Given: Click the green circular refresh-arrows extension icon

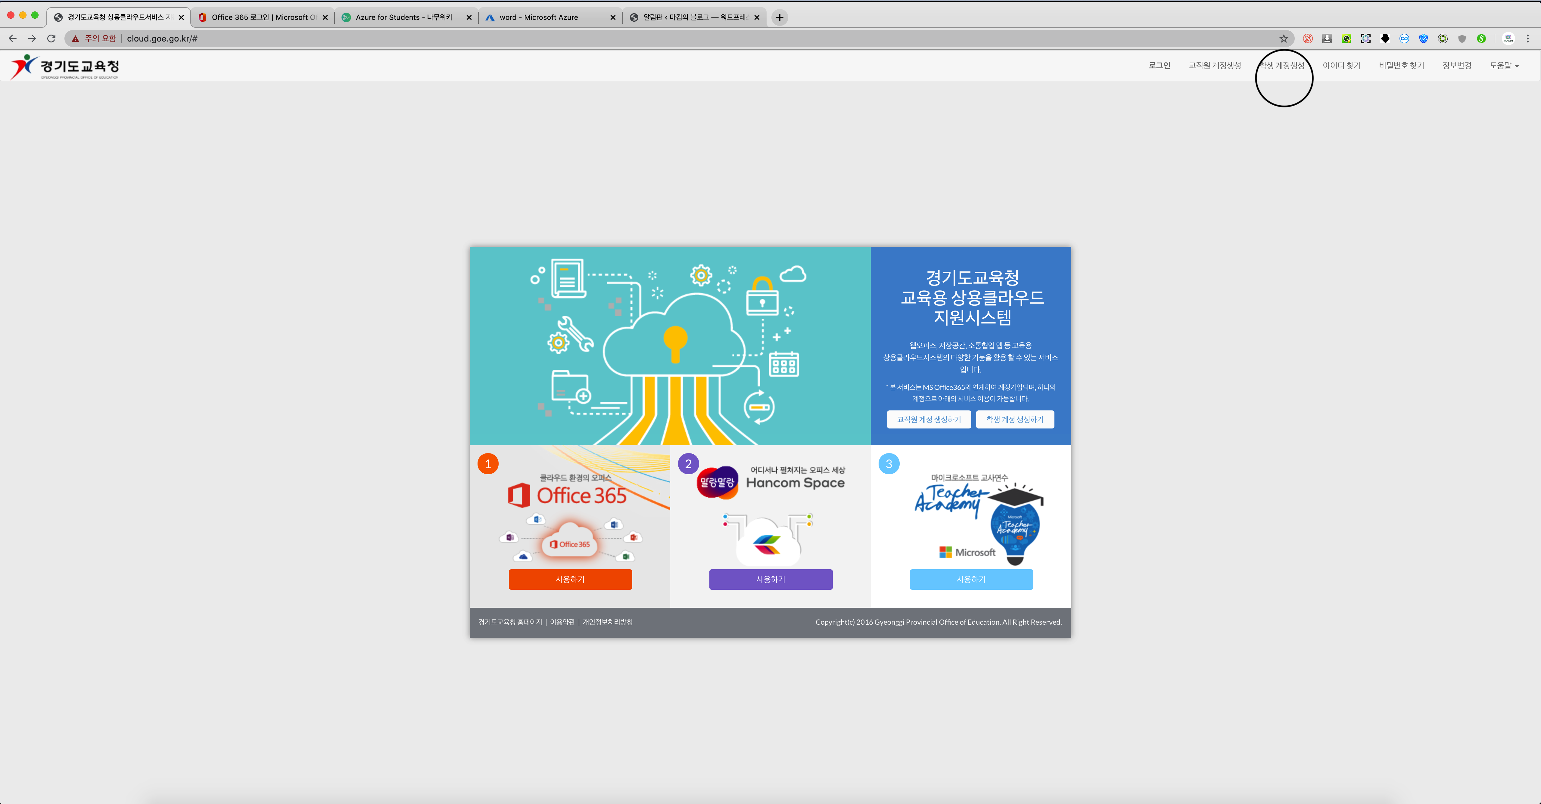Looking at the screenshot, I should 1442,39.
